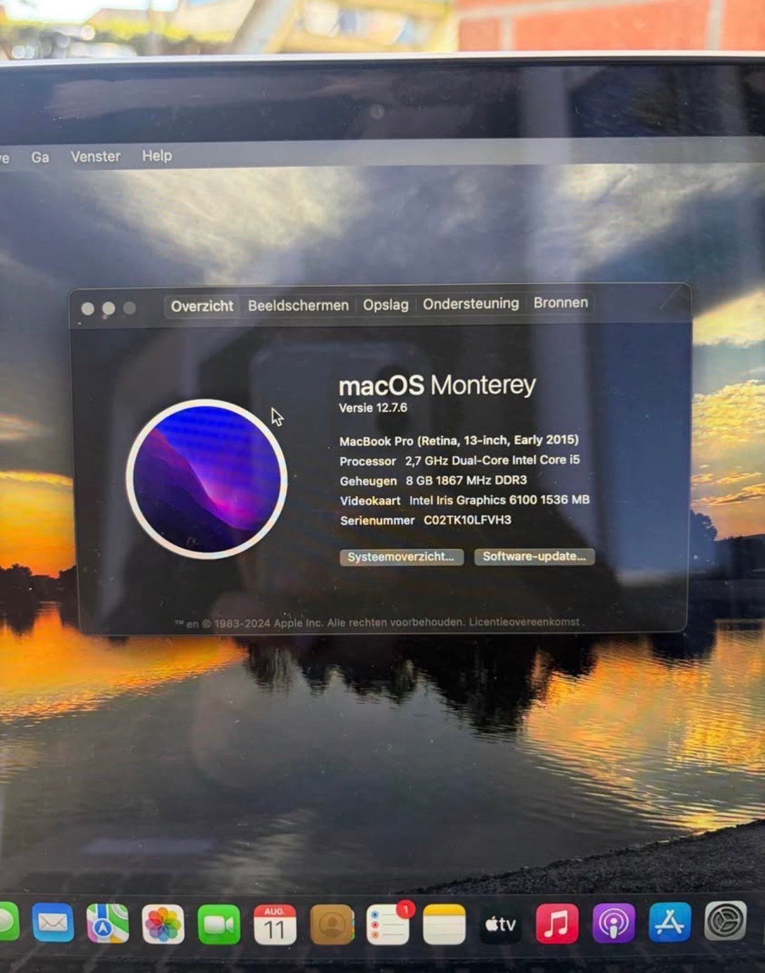
Task: Launch Maps from the Dock
Action: click(108, 923)
